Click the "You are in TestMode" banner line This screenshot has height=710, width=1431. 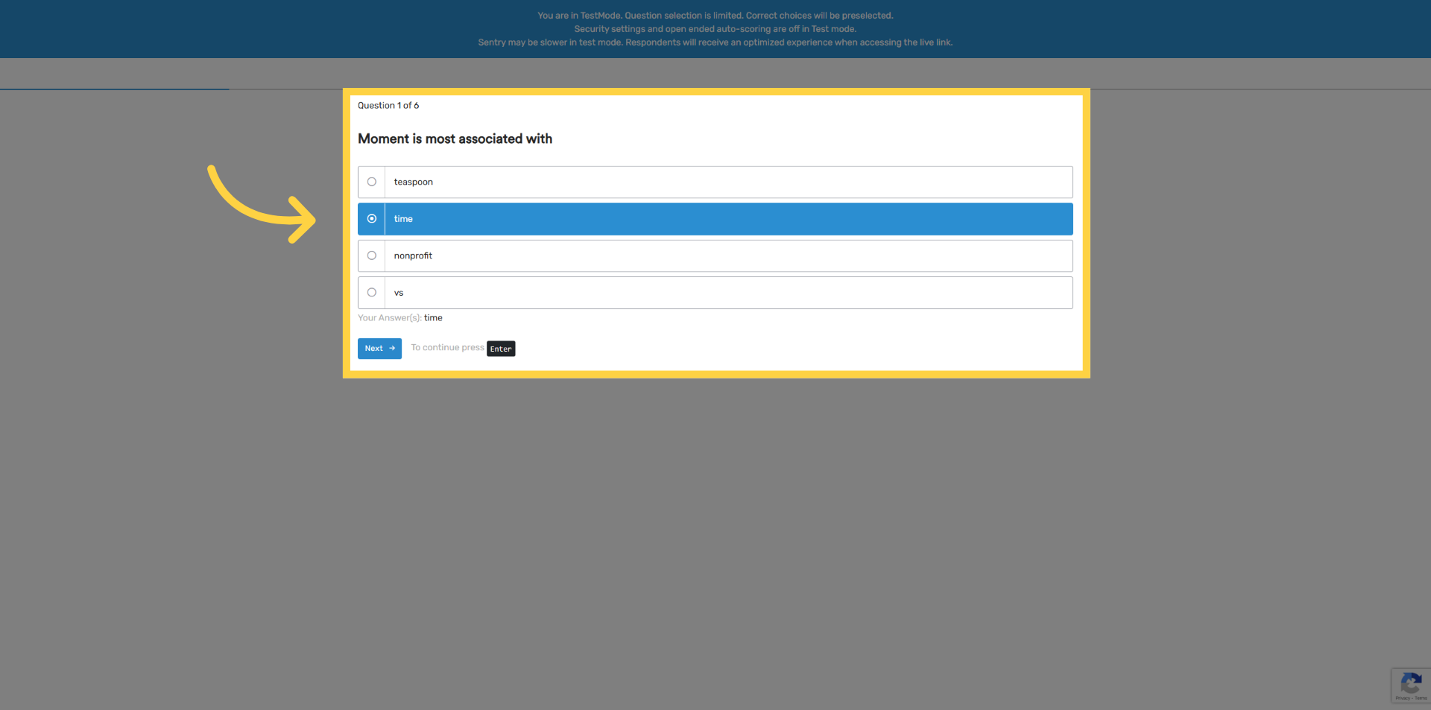(x=715, y=16)
